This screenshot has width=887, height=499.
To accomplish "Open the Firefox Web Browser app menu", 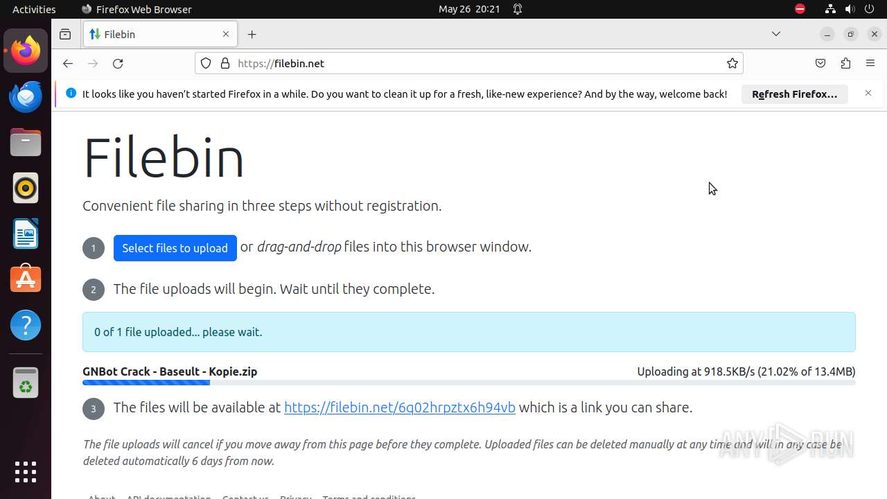I will (x=137, y=9).
